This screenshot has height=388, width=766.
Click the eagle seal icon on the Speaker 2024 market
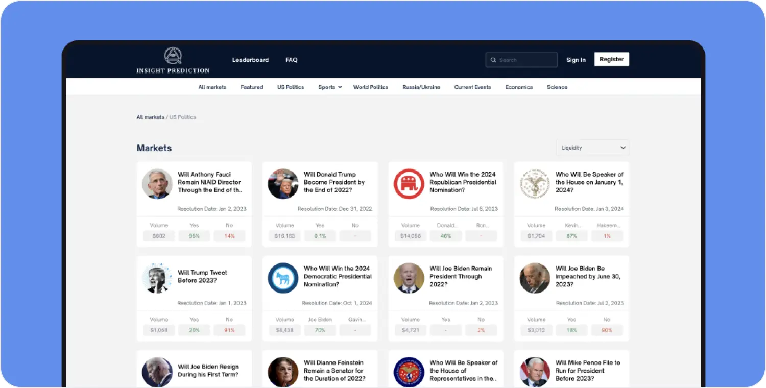pyautogui.click(x=535, y=184)
